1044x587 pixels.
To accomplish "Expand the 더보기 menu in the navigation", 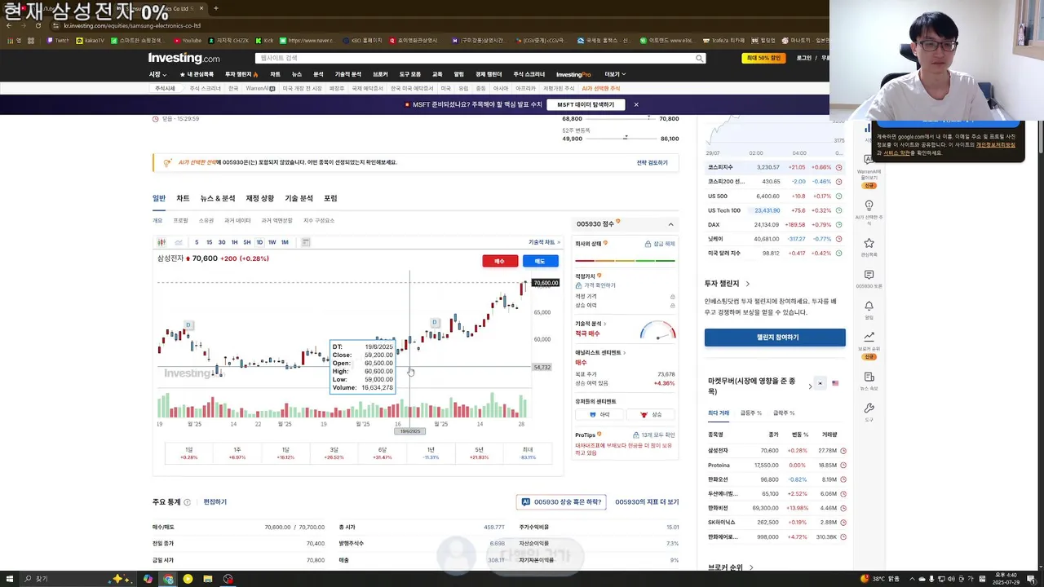I will [615, 74].
